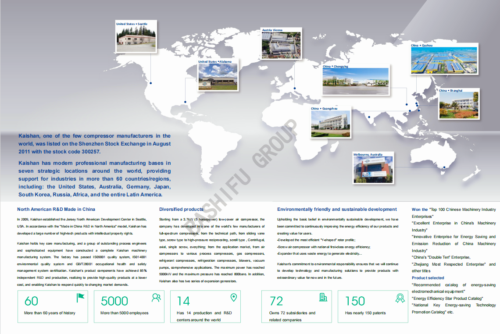The width and height of the screenshot is (500, 334).
Task: Click the award ribbon icon beside 150
Action: 400,298
